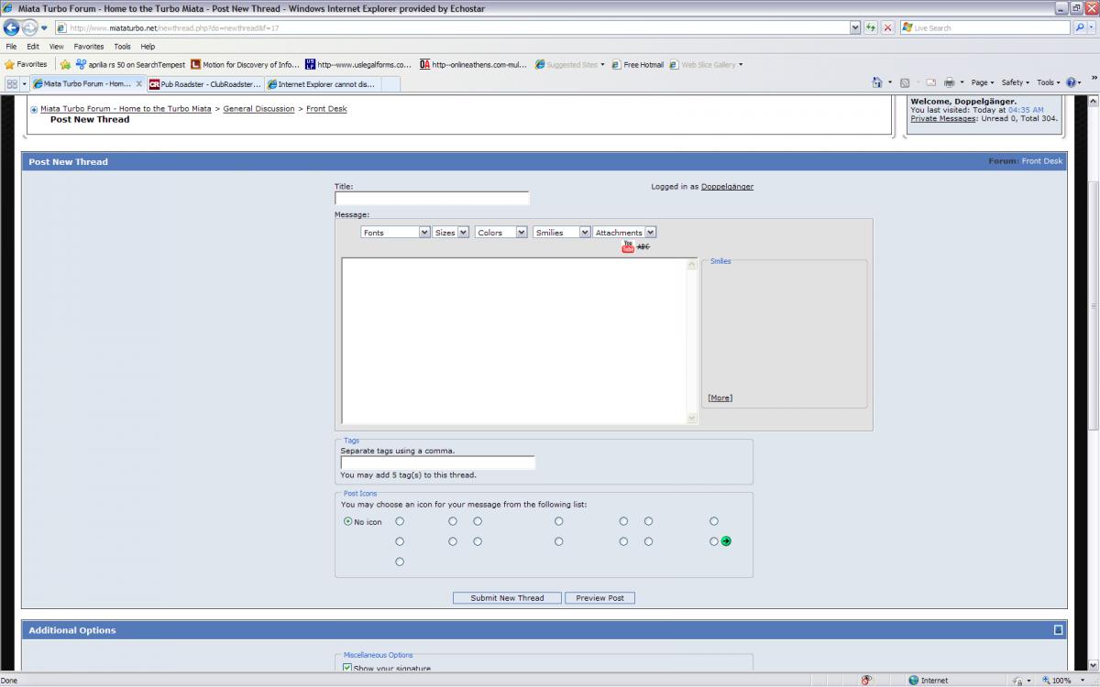The width and height of the screenshot is (1100, 687).
Task: Expand the Suggested Sites dropdown
Action: (602, 65)
